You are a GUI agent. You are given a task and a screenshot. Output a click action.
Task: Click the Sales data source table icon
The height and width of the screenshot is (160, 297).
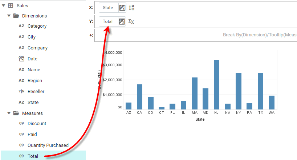[11, 6]
